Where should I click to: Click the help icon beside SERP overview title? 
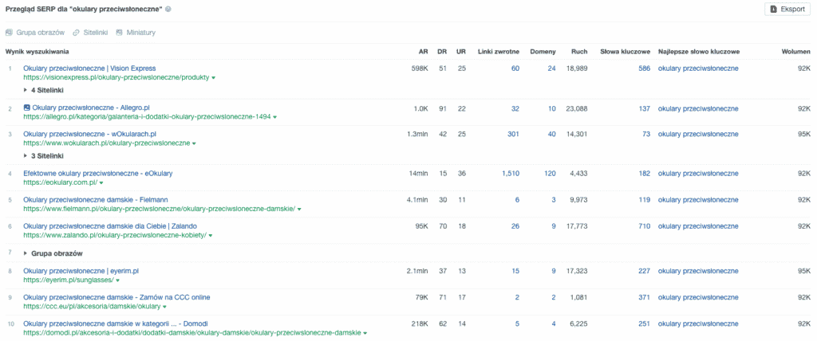click(x=168, y=10)
